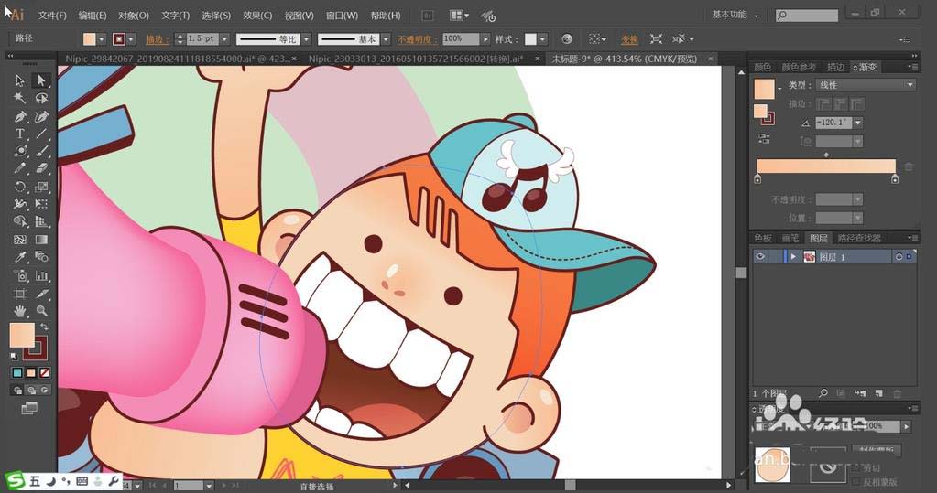The image size is (937, 493).
Task: Select the Line Segment tool
Action: click(41, 134)
